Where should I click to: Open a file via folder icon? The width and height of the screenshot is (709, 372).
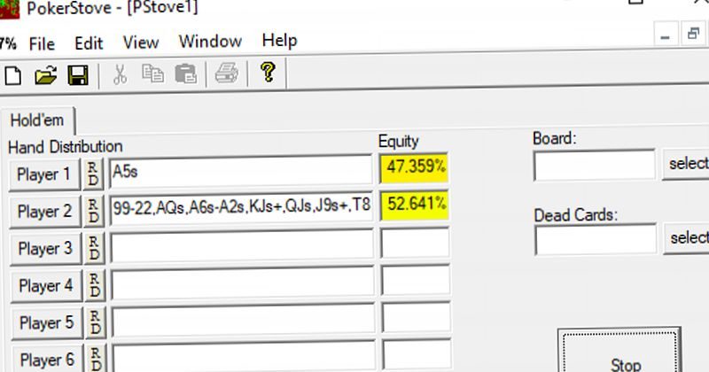(x=46, y=75)
